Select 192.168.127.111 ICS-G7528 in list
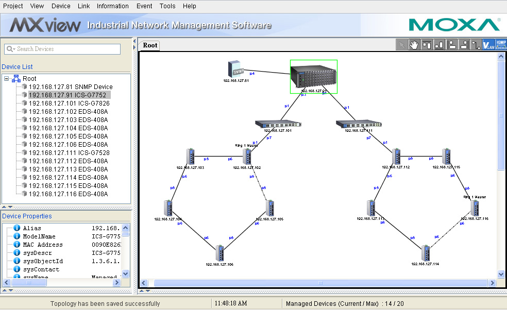This screenshot has width=507, height=310. tap(69, 152)
